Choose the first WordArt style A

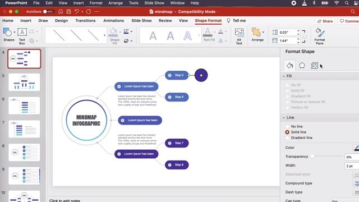point(153,36)
